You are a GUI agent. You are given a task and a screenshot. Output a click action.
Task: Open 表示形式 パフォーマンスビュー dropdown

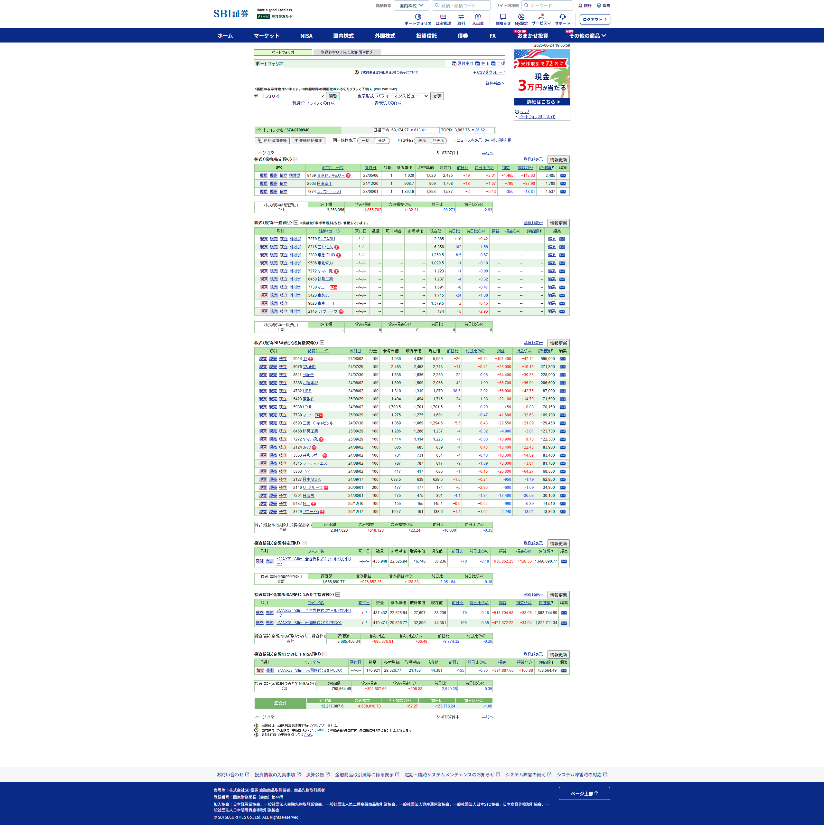pos(402,96)
